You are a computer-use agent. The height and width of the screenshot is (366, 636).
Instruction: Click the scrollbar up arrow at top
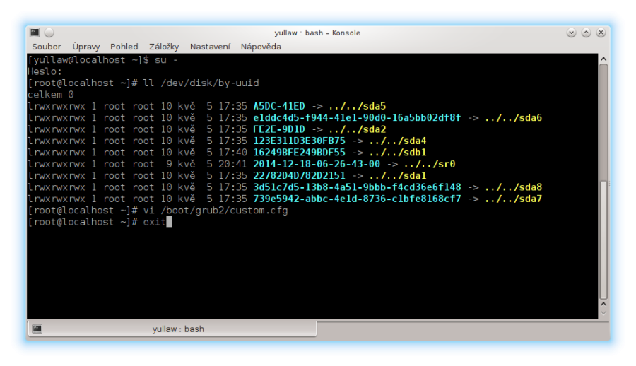(603, 59)
